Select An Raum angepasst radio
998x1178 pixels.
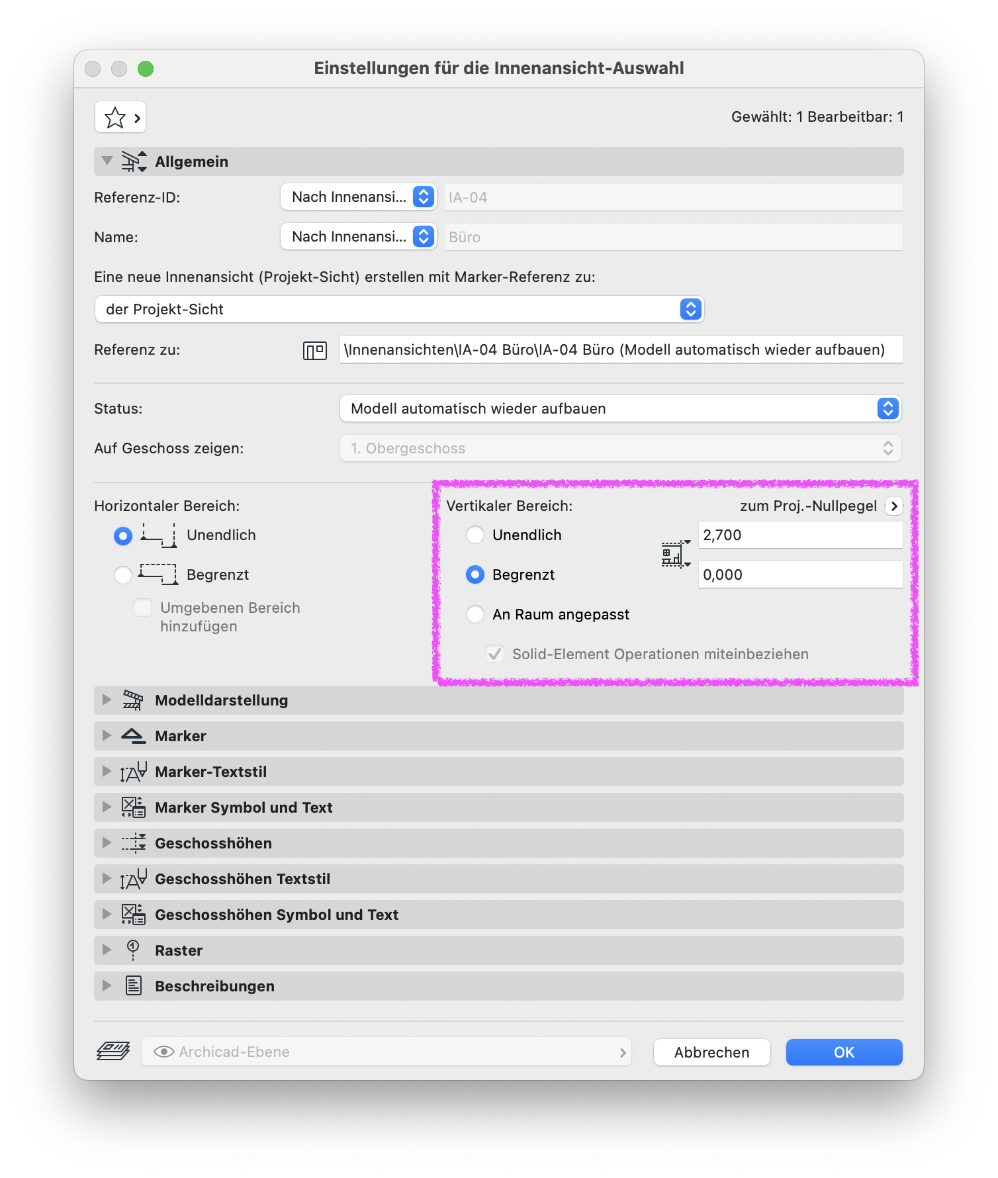(475, 615)
